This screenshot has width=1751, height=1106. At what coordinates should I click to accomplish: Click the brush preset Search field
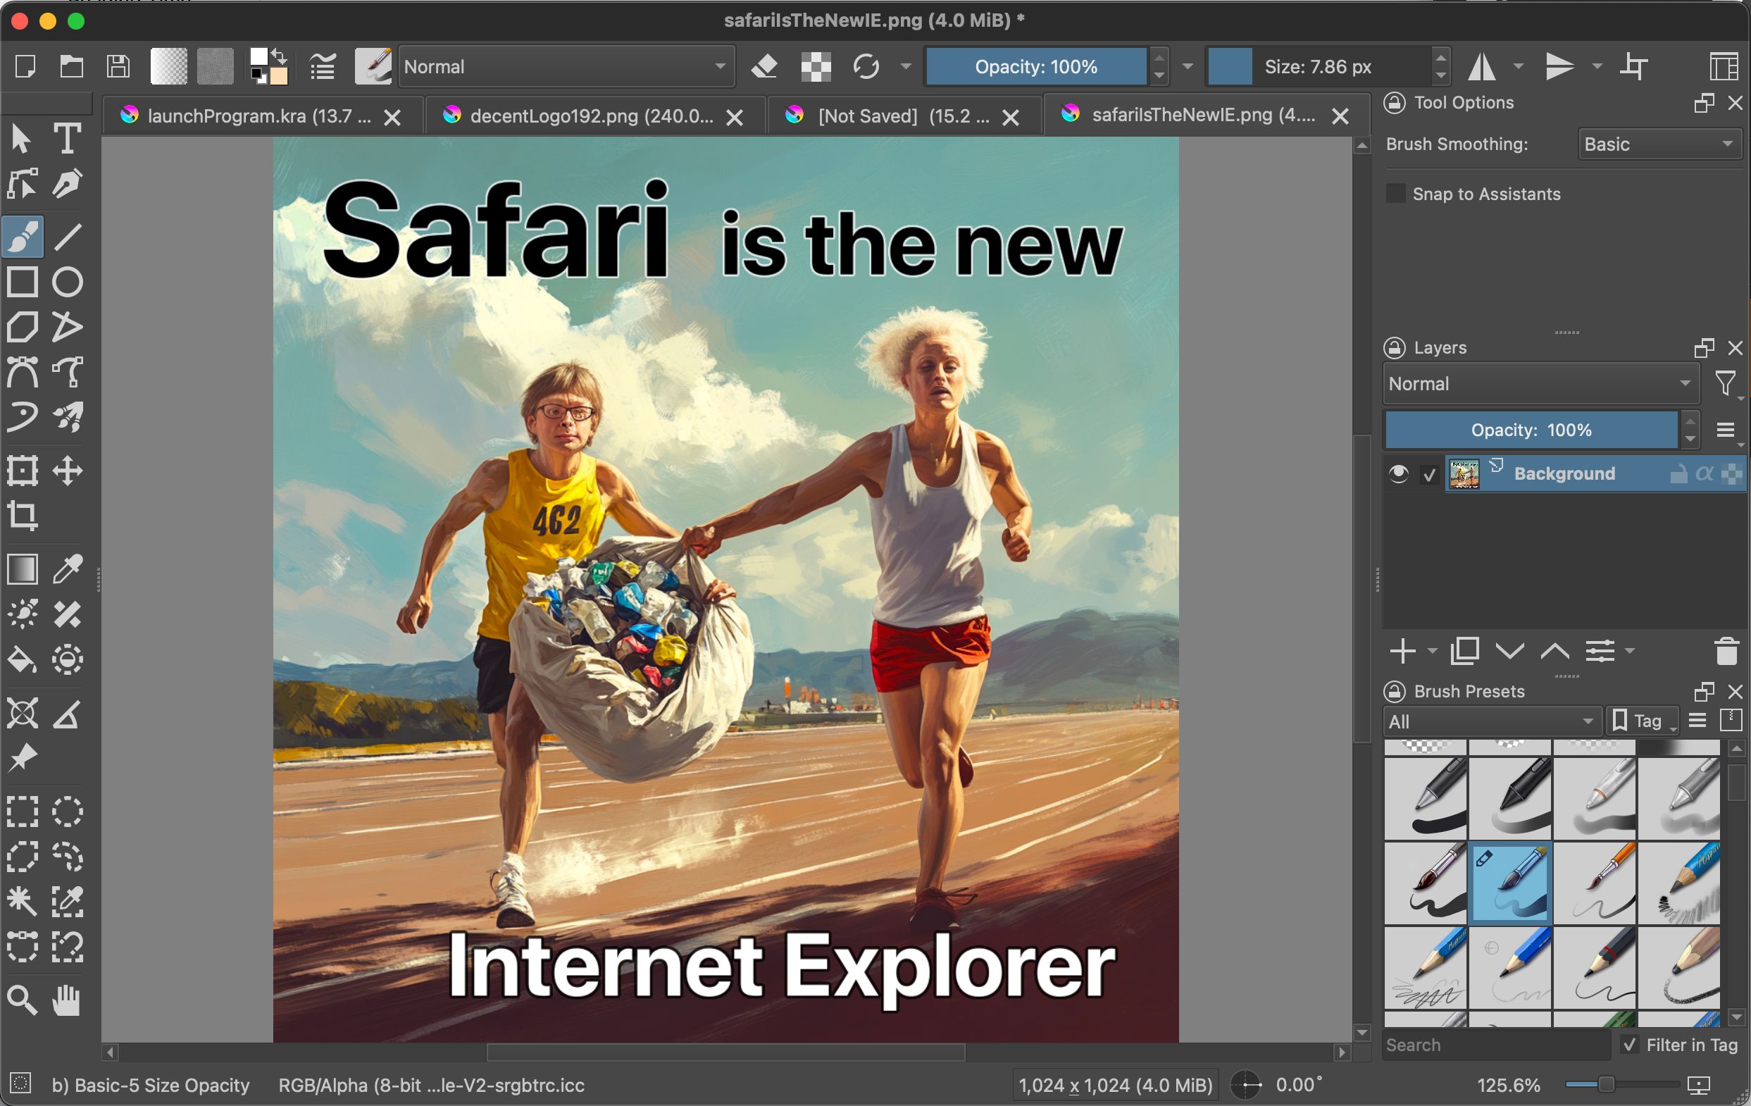click(x=1497, y=1045)
